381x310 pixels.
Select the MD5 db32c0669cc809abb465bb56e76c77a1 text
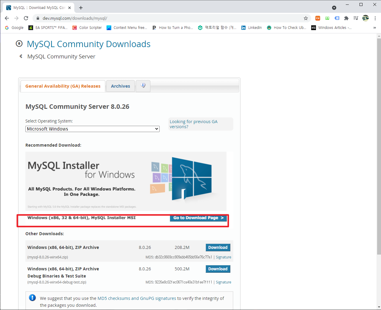point(179,257)
